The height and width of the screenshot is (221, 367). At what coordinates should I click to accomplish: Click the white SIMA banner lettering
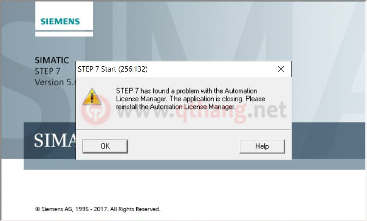pyautogui.click(x=55, y=140)
